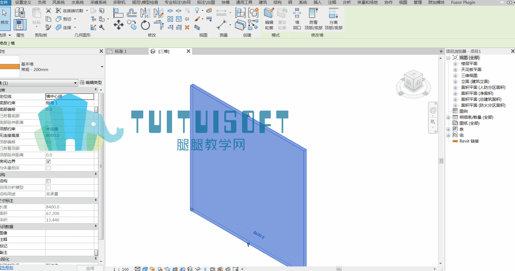Screen dimensions: 515x271
Task: Click the Scale tool icon
Action: click(x=179, y=19)
